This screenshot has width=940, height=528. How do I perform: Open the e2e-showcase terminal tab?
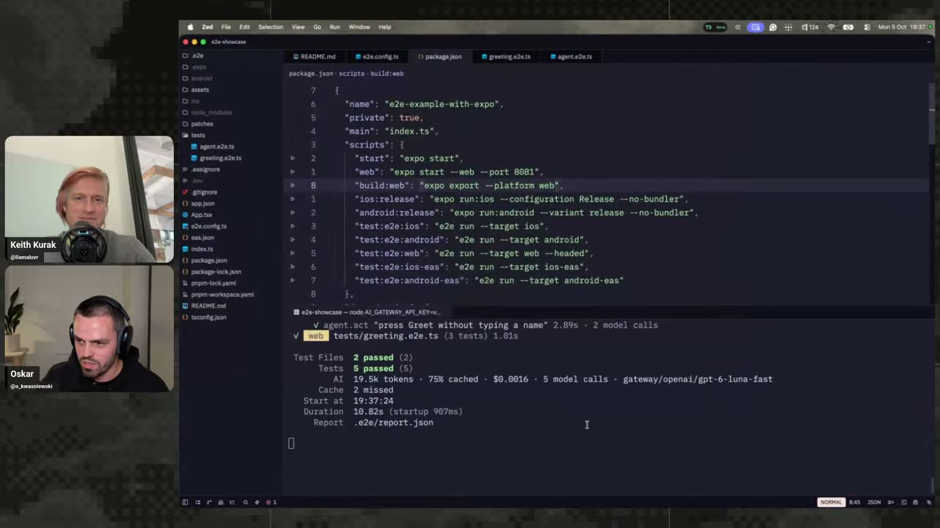[366, 312]
